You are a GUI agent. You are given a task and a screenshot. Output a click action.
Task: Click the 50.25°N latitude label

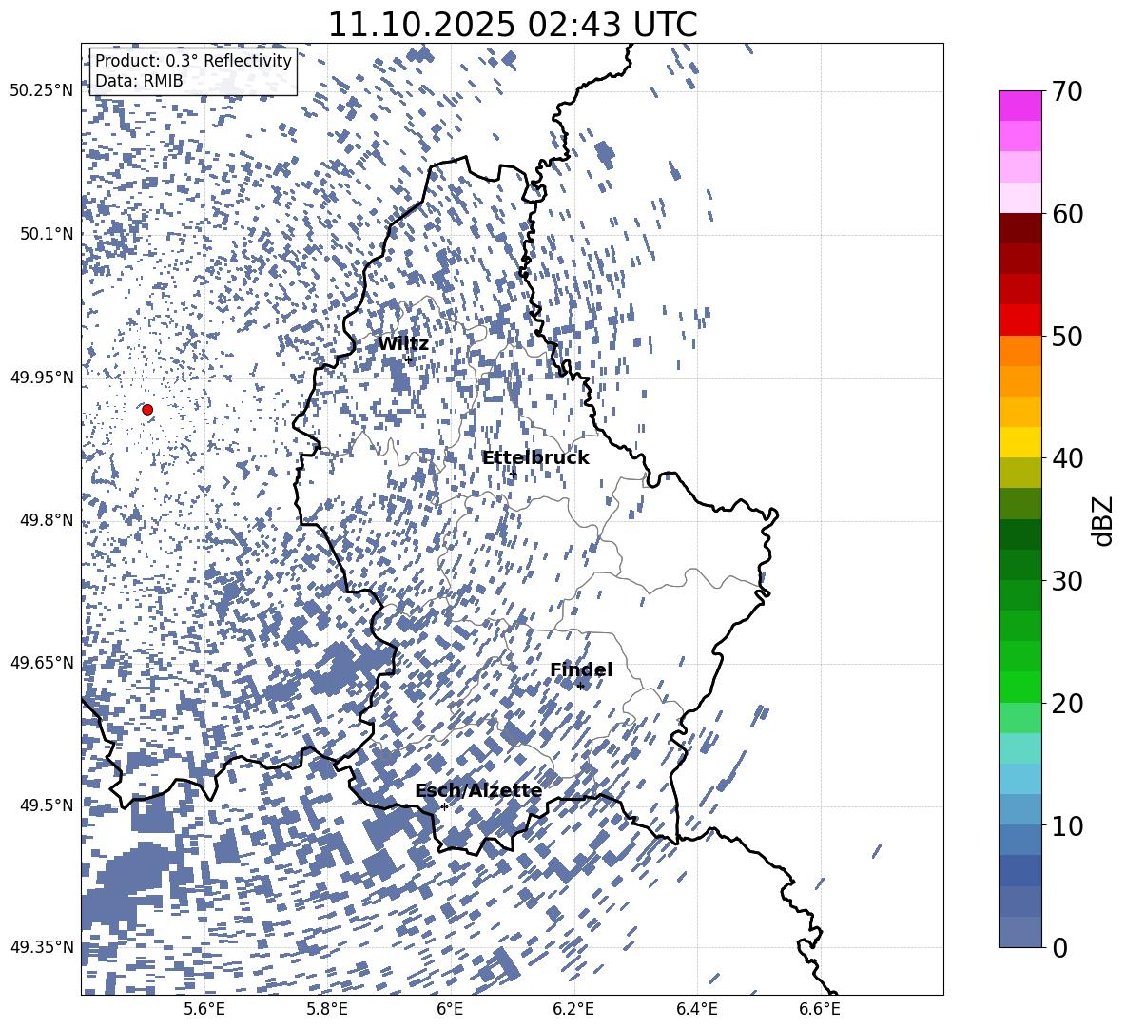(x=42, y=91)
